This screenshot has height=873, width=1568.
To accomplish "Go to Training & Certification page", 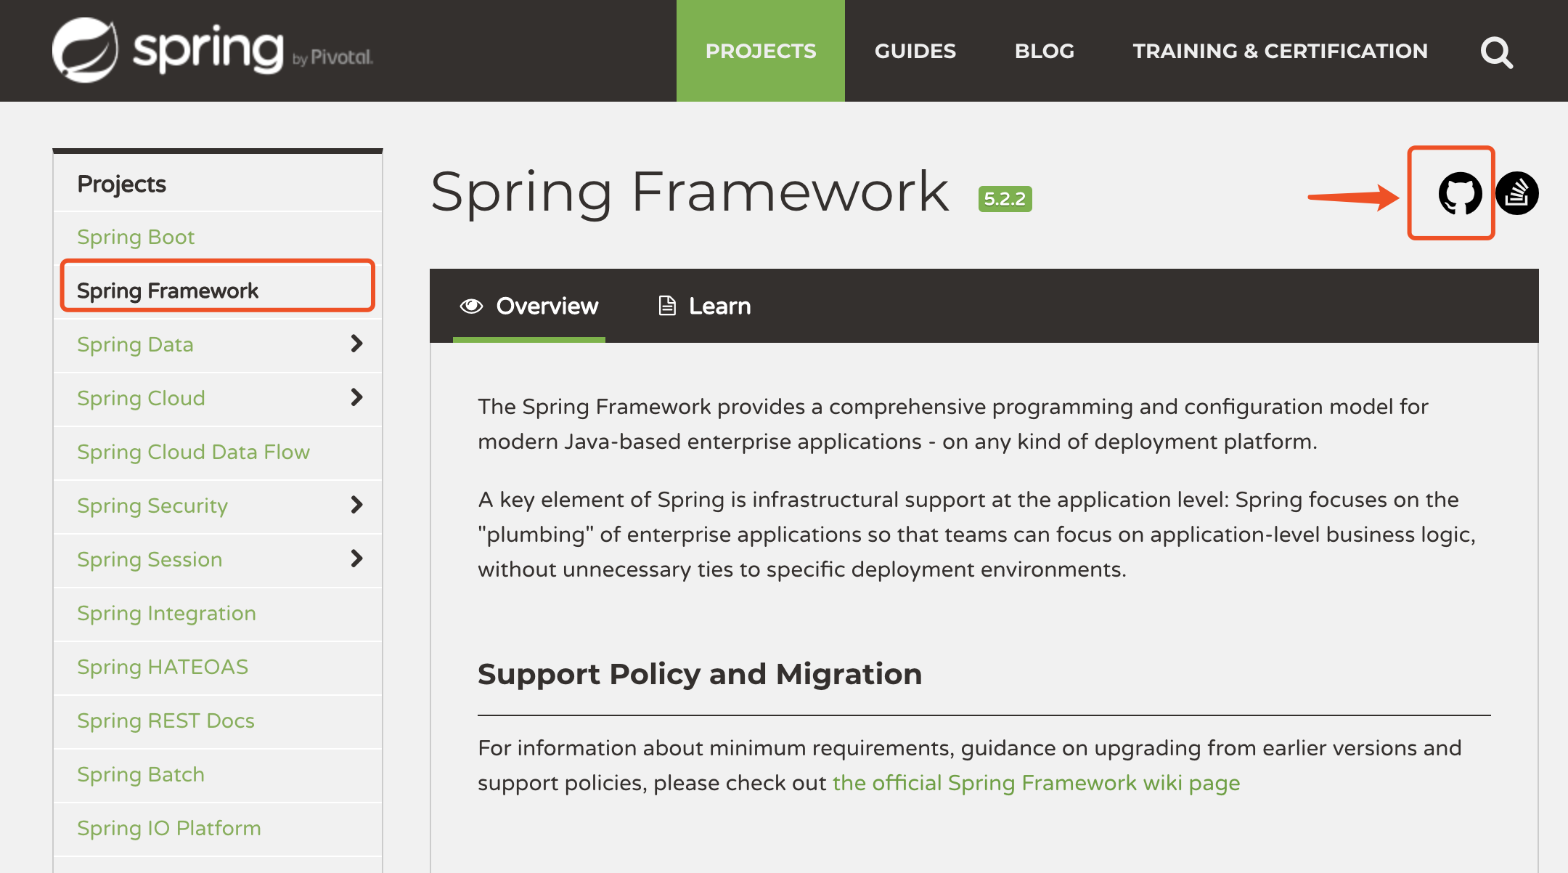I will tap(1280, 51).
